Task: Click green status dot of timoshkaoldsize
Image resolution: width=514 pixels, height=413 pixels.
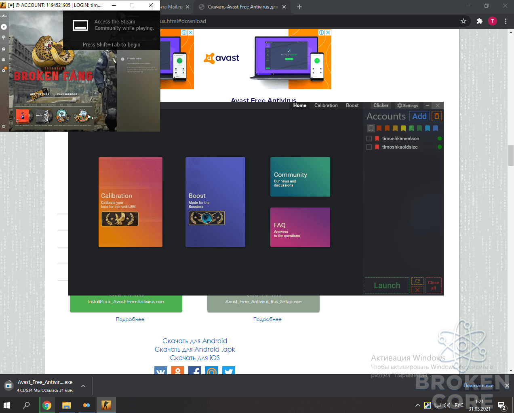Action: tap(440, 147)
